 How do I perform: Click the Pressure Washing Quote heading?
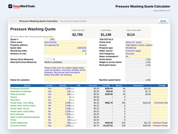coord(33,29)
